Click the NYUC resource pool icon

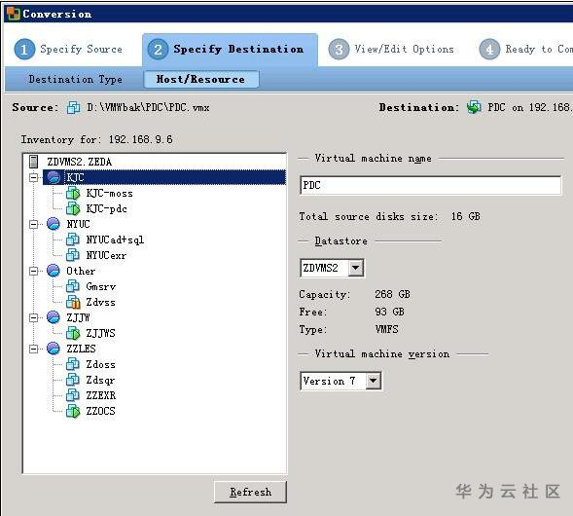pyautogui.click(x=54, y=224)
